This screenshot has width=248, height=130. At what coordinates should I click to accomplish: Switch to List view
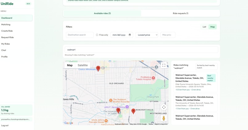coord(204,27)
